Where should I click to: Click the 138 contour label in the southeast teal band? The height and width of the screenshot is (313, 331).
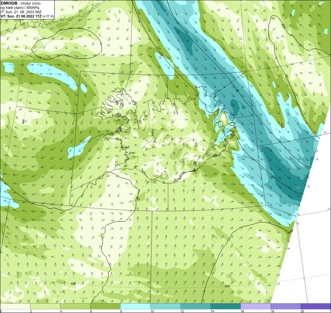272,176
